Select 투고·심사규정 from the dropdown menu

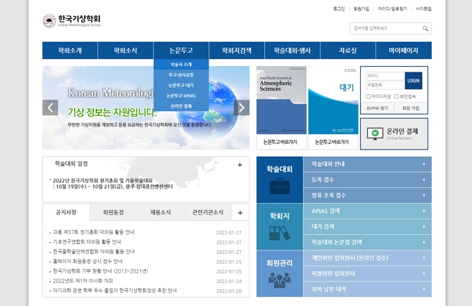point(181,74)
